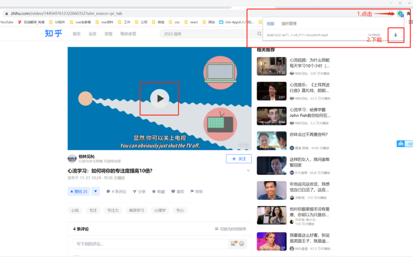413x257 pixels.
Task: Open the 网站 bookmark folder
Action: [x=209, y=22]
